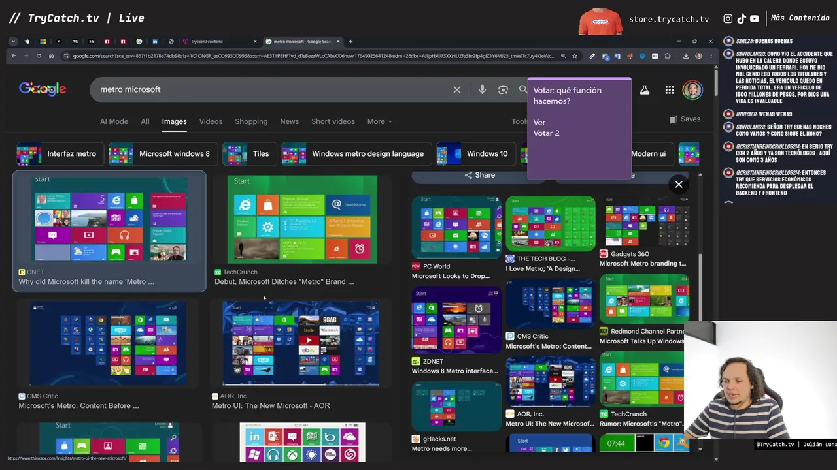Open CNET Why did Microsoft kill image
The width and height of the screenshot is (837, 470).
coord(109,219)
